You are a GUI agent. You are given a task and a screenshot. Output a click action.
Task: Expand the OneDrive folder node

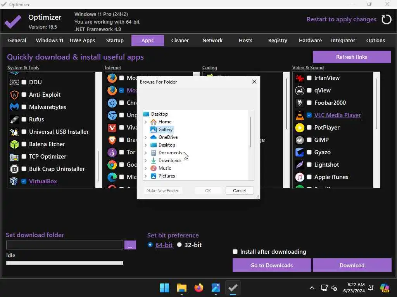146,137
